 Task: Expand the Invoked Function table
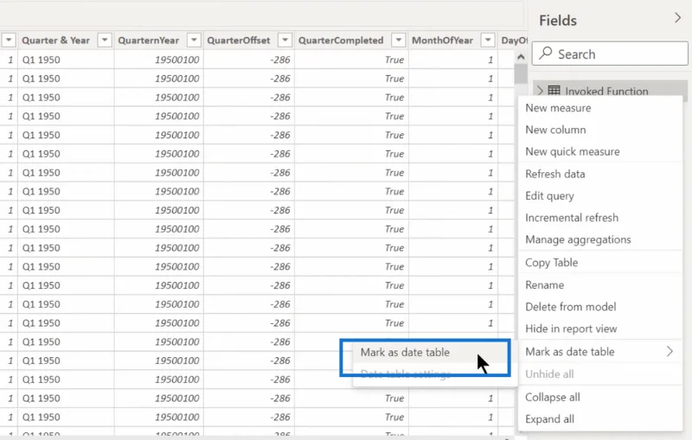(x=540, y=91)
